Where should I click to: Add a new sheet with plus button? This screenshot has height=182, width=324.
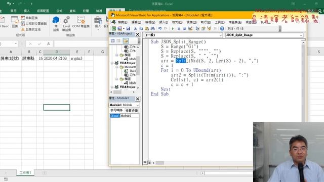pos(44,173)
